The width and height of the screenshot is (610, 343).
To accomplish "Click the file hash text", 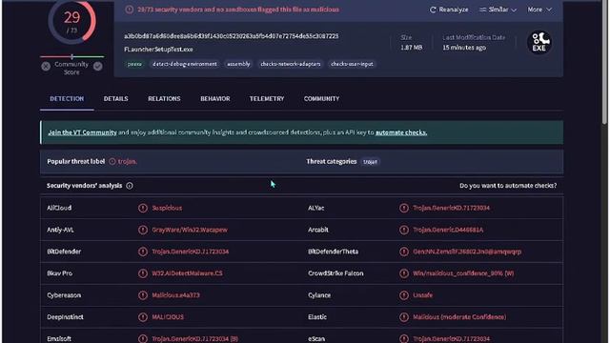I will click(x=231, y=36).
